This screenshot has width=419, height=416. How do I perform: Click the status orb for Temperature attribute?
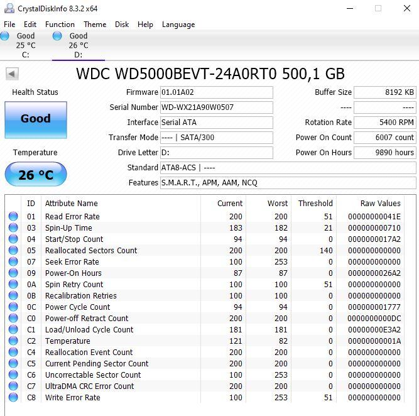coord(13,341)
